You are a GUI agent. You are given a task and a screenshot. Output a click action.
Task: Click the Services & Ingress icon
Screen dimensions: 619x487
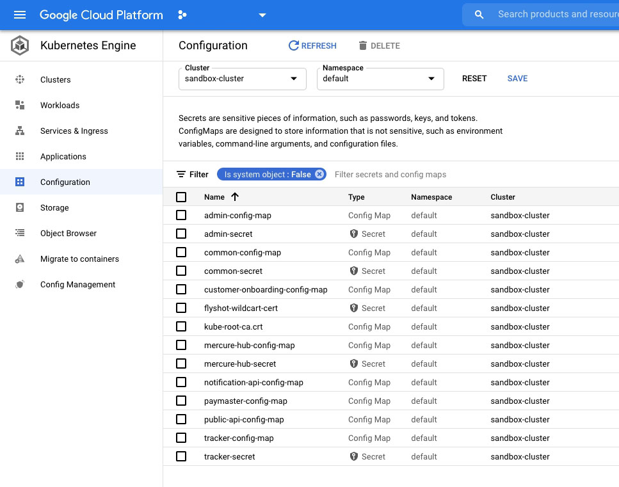coord(20,131)
